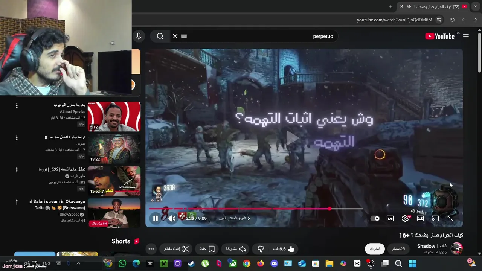Screen dimensions: 482x271
Task: Close the current YouTube browser tab
Action: coord(401,6)
